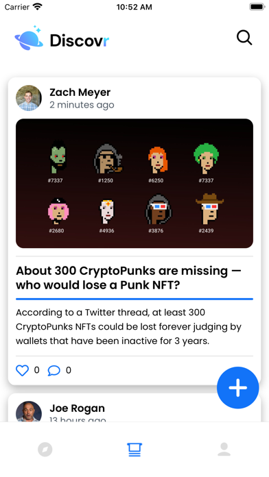The height and width of the screenshot is (477, 269).
Task: Click the pink-haired punk #2680
Action: [58, 210]
